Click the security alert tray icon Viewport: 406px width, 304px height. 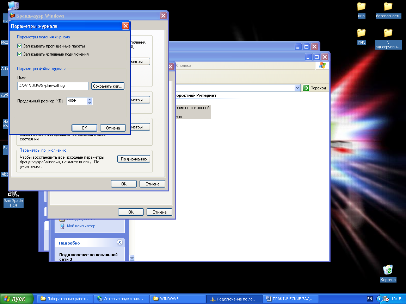point(386,299)
